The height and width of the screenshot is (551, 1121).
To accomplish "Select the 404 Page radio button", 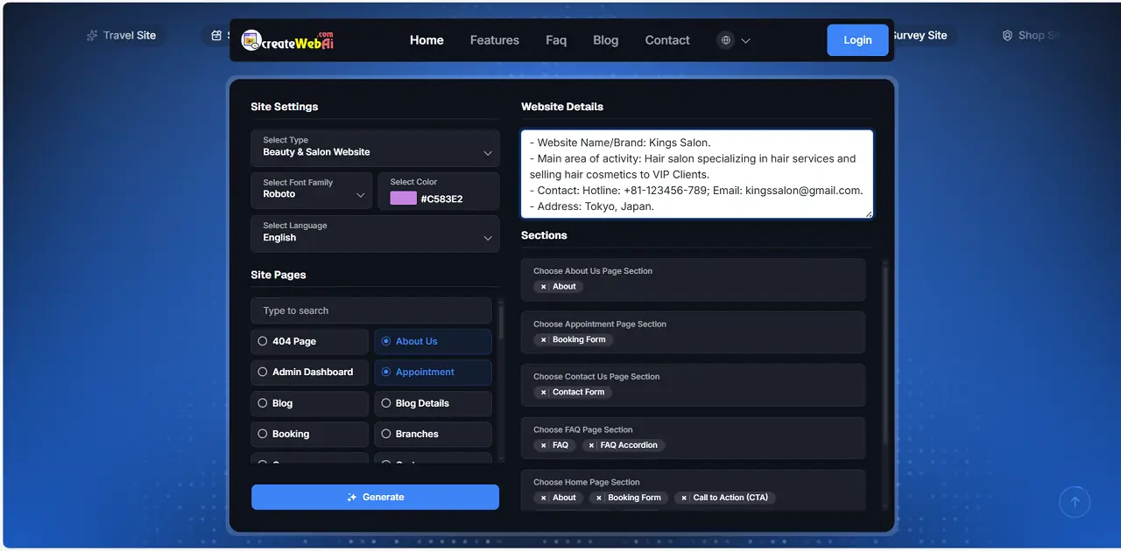I will 264,341.
